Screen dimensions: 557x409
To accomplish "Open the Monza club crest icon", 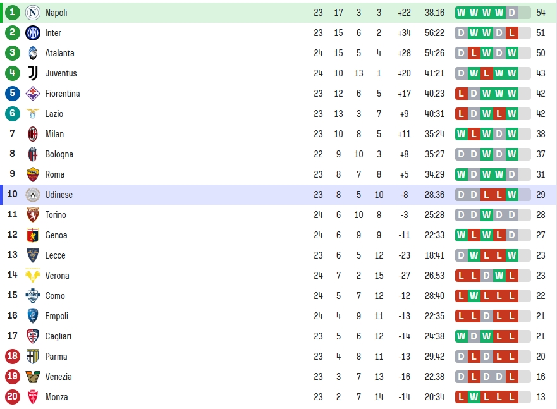I will [33, 397].
